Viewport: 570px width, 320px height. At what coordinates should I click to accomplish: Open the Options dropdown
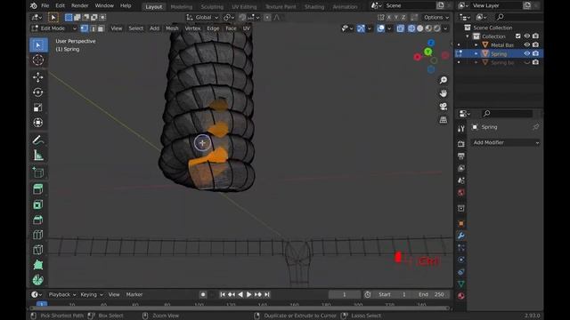(x=436, y=18)
